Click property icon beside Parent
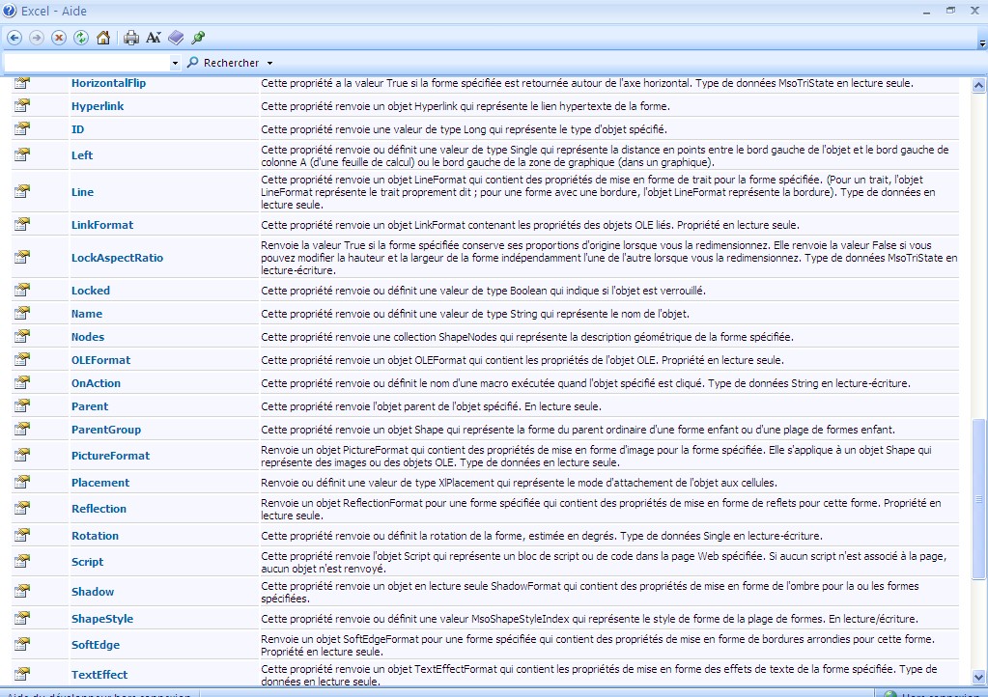This screenshot has height=697, width=988. (22, 405)
